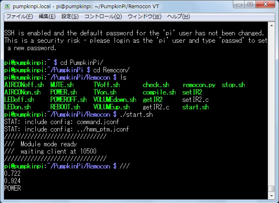Click the POWER output line
Viewport: 279px width, 203px height.
coord(12,188)
